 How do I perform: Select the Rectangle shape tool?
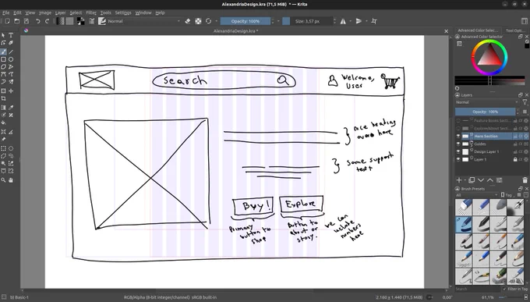pos(3,59)
